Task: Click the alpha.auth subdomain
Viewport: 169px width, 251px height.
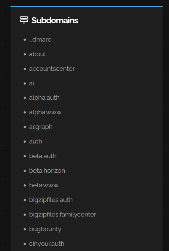Action: (44, 98)
